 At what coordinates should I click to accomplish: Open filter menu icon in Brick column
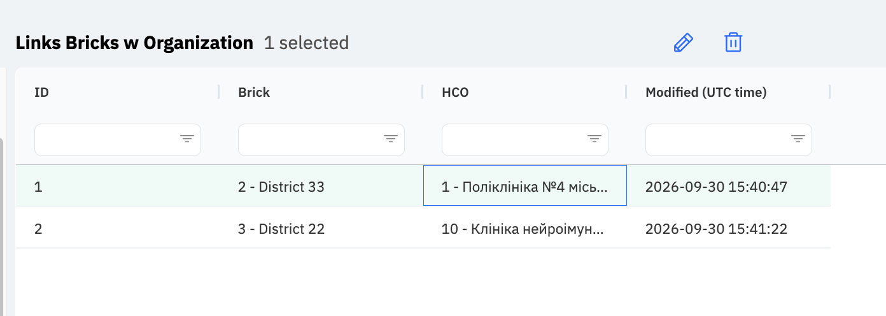pyautogui.click(x=390, y=139)
